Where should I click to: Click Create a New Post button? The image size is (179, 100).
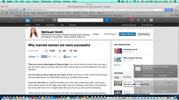pyautogui.click(x=127, y=34)
